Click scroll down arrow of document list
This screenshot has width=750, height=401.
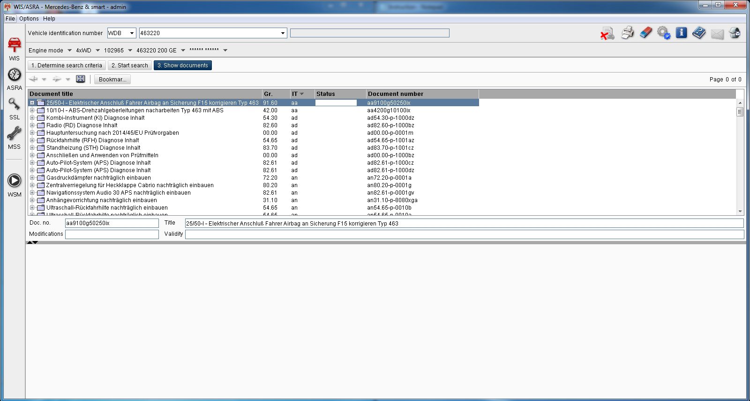click(740, 211)
